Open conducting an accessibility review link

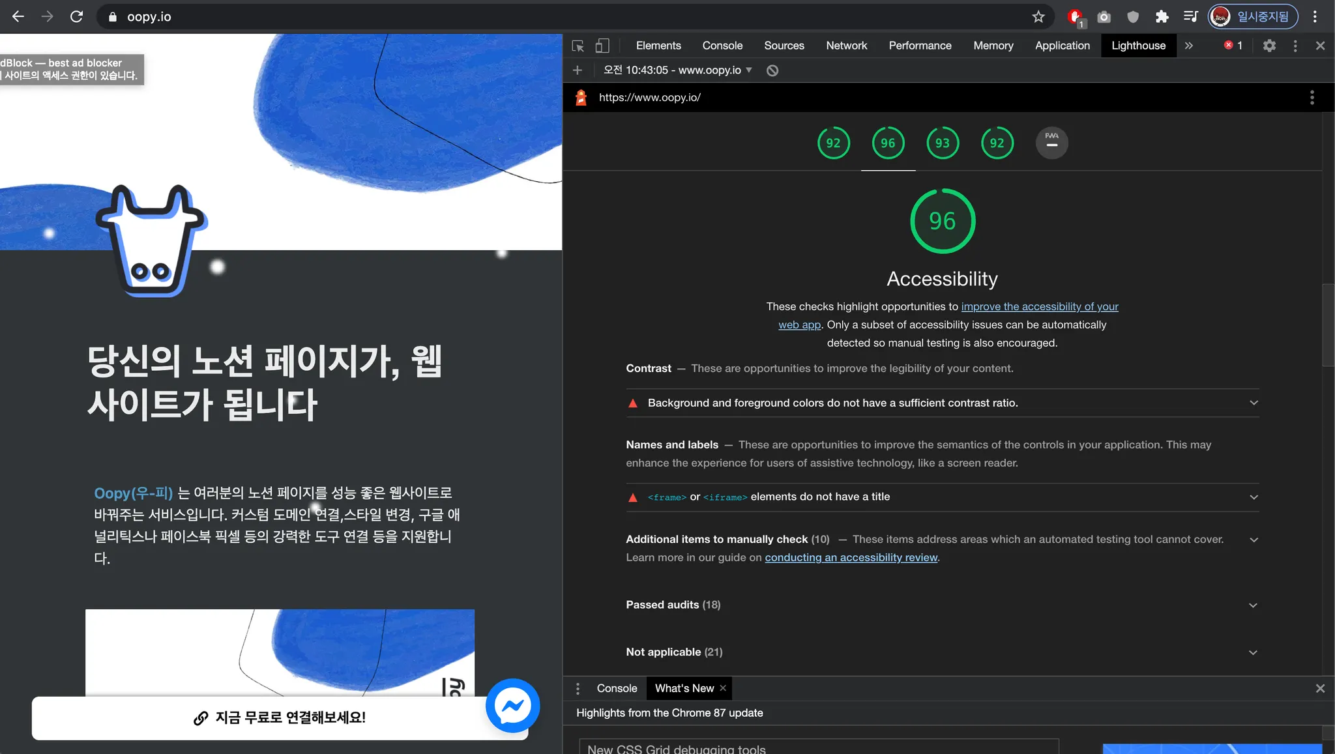[851, 557]
